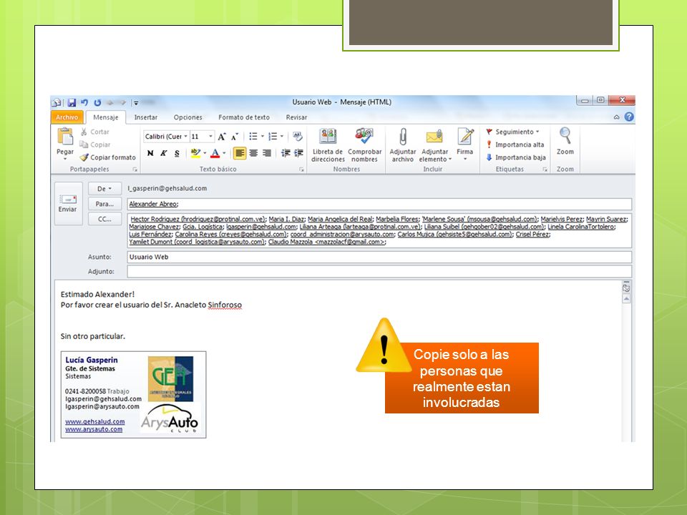The height and width of the screenshot is (515, 687).
Task: Apply red font color button
Action: (x=215, y=153)
